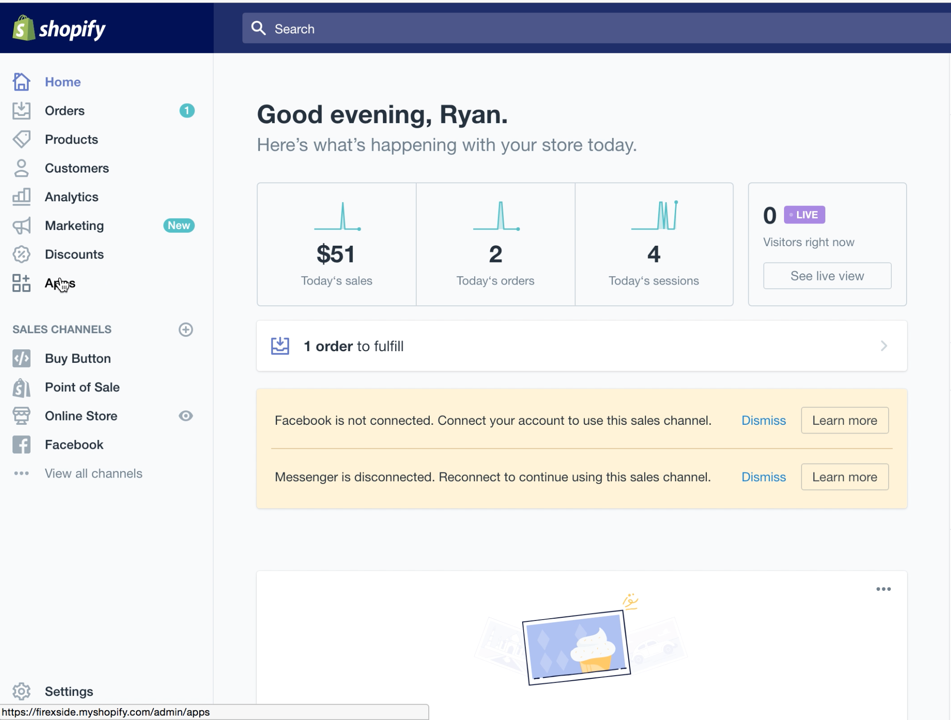Click See live view button
The width and height of the screenshot is (951, 720).
pos(827,275)
